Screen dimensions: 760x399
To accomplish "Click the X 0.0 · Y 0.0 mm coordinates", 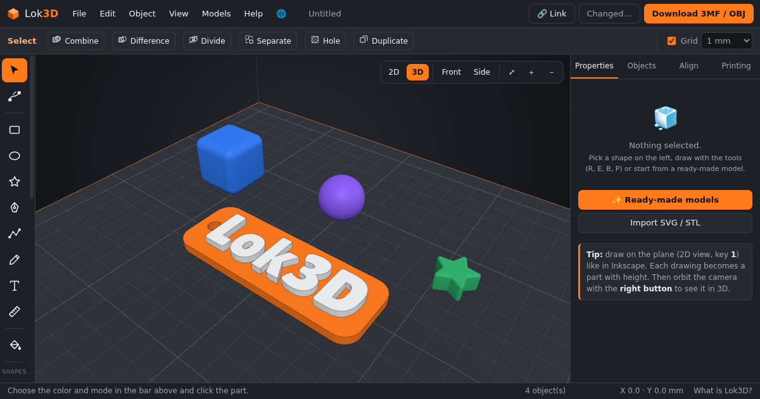I will click(x=652, y=391).
